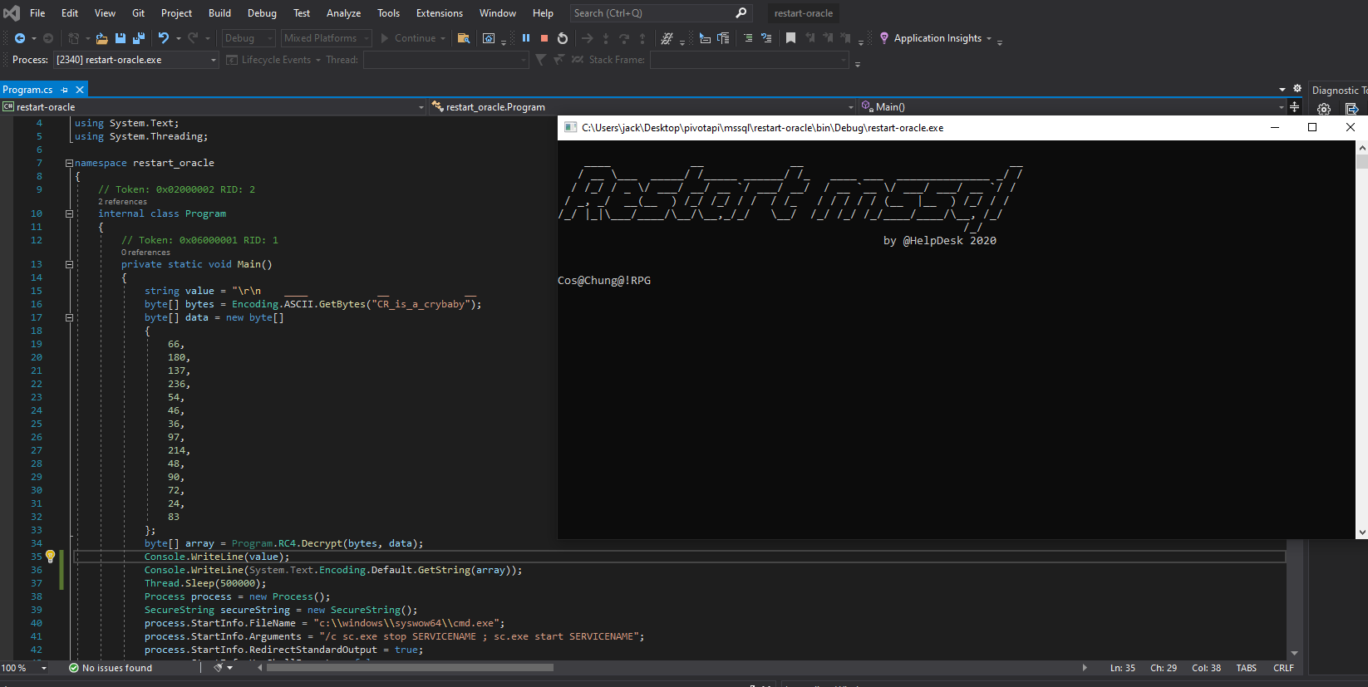Pause debugging with the Break All icon

pos(526,38)
